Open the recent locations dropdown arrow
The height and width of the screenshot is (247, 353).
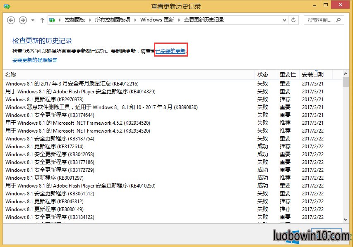pyautogui.click(x=33, y=20)
